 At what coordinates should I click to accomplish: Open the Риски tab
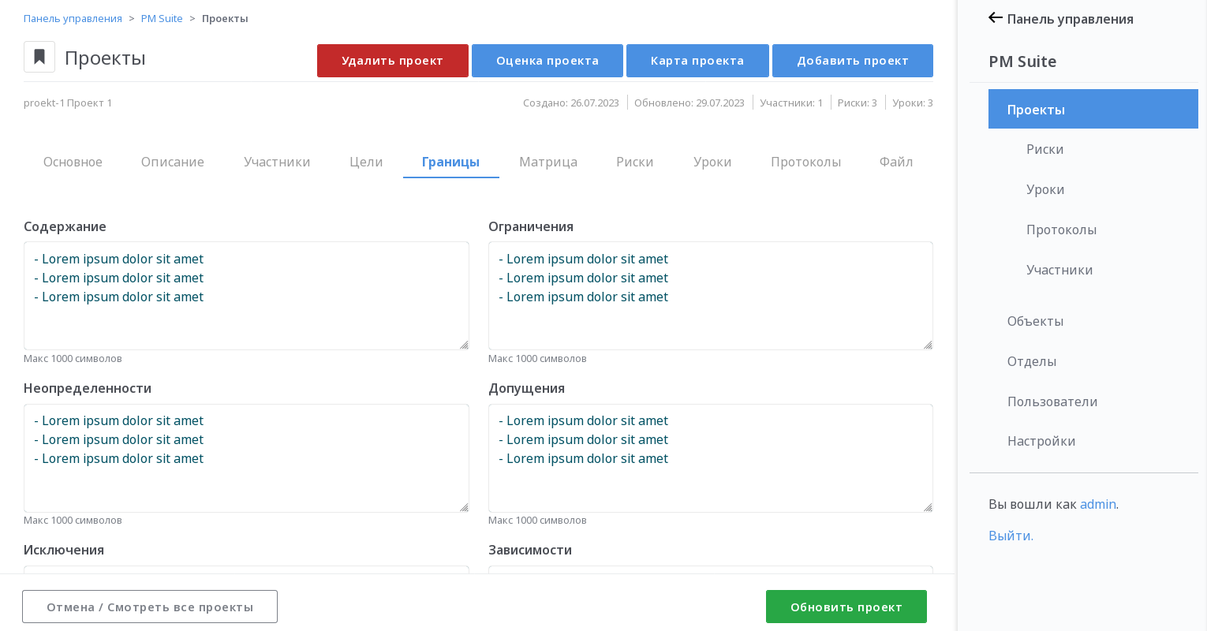point(635,162)
